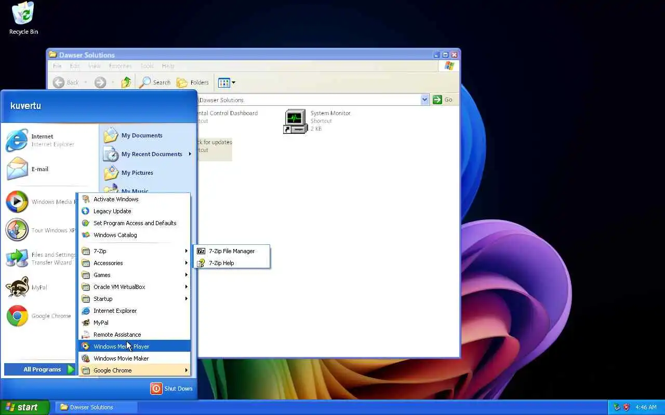Click the All Programs button
The image size is (665, 415).
40,369
